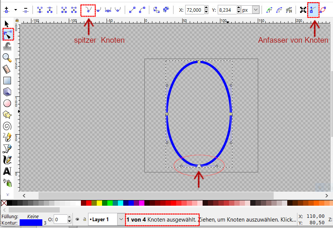
Task: Open the px unit dropdown
Action: coord(256,10)
